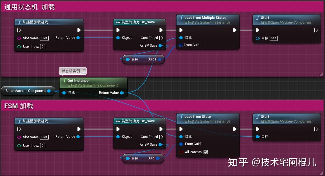Click the 目标 input pin on Load from State
This screenshot has width=325, height=176.
point(182,137)
